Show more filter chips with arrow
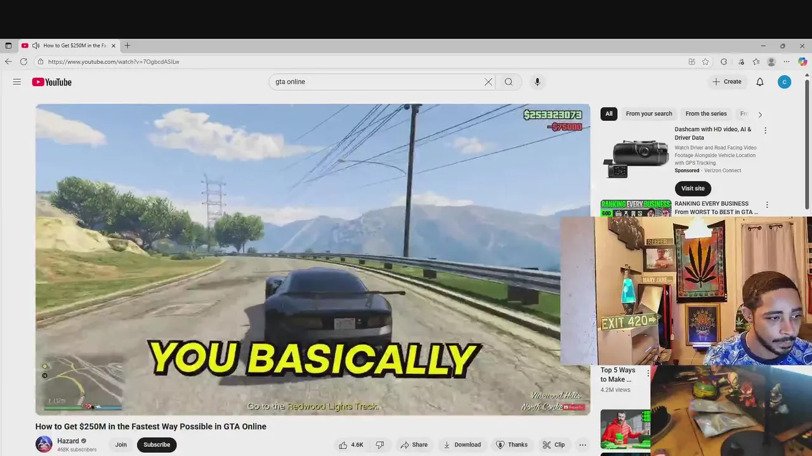This screenshot has height=456, width=812. tap(760, 115)
